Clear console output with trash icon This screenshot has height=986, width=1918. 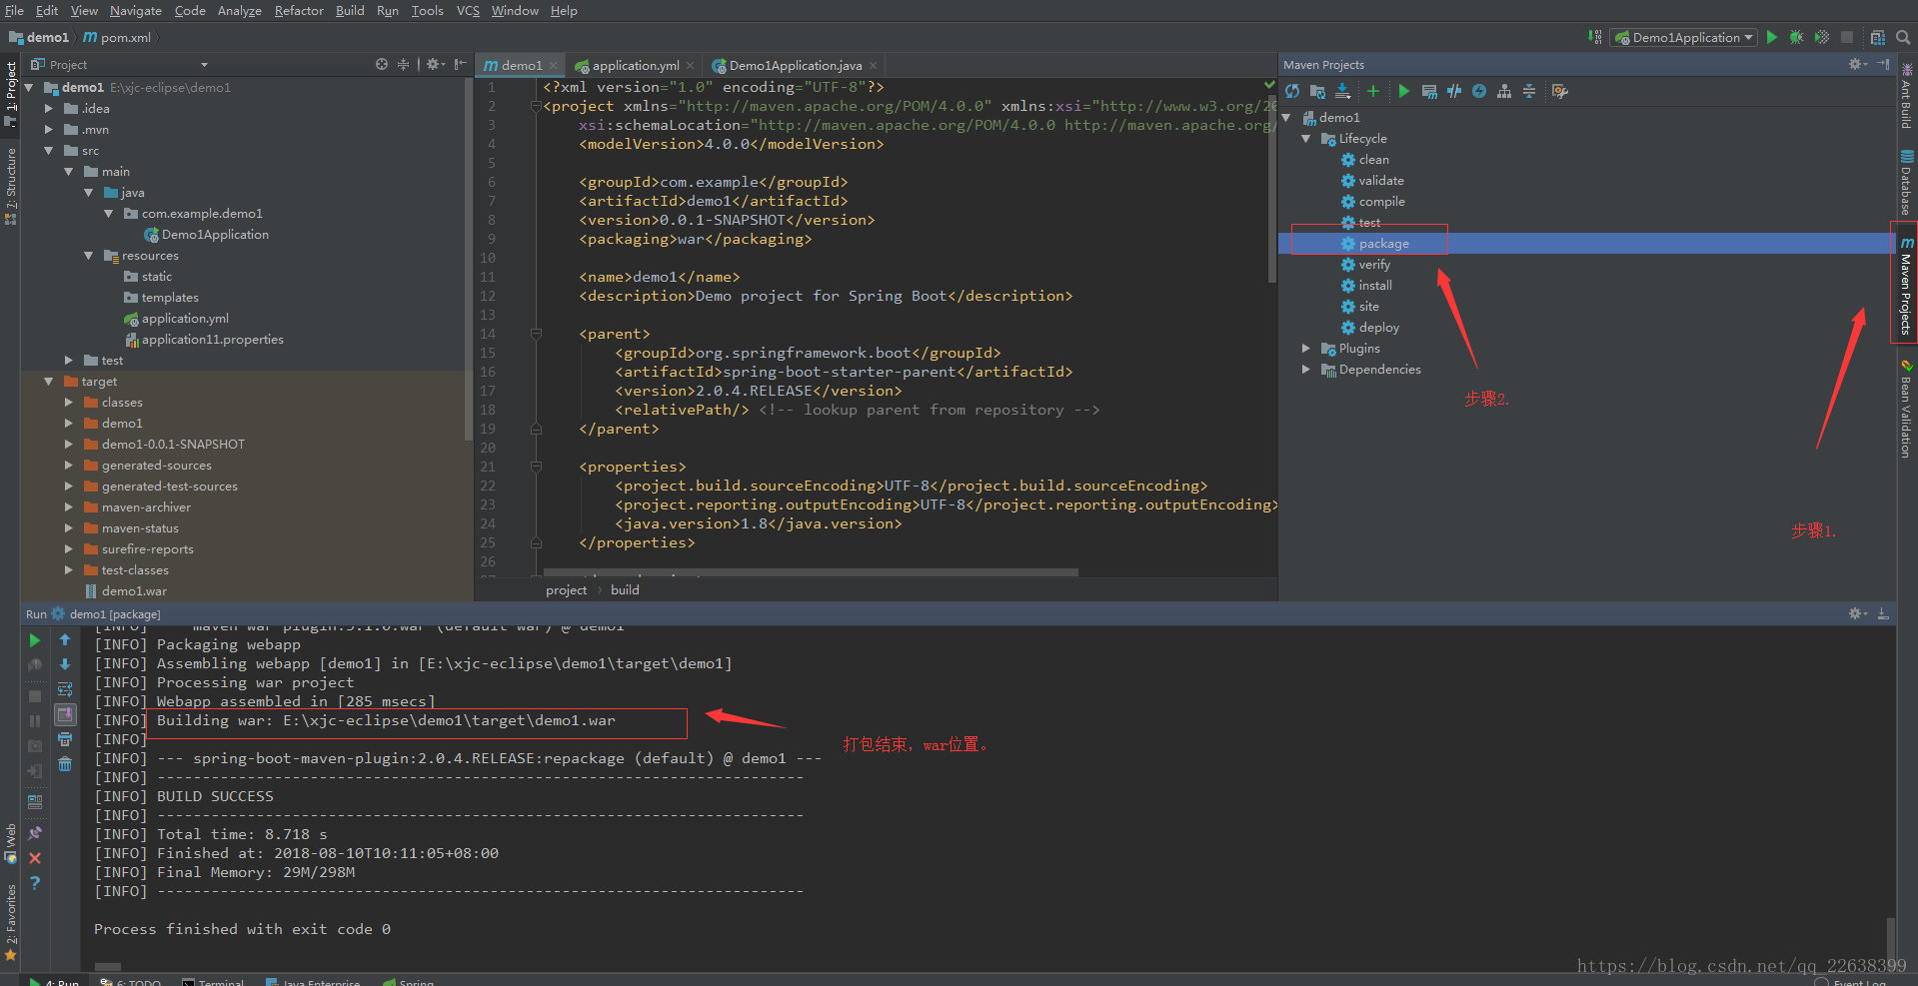pos(65,764)
